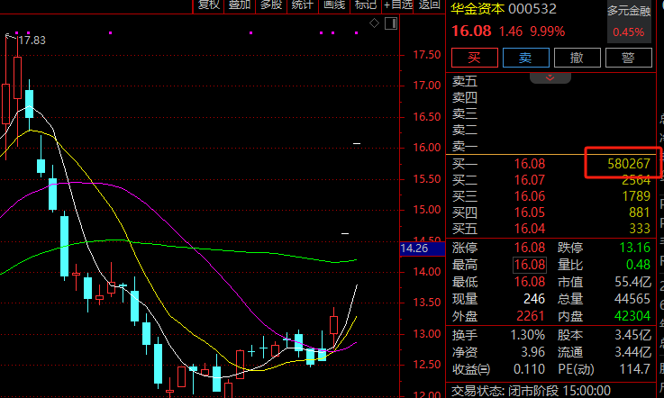This screenshot has height=398, width=664.
Task: Select the 画线 drawing tool
Action: (x=334, y=5)
